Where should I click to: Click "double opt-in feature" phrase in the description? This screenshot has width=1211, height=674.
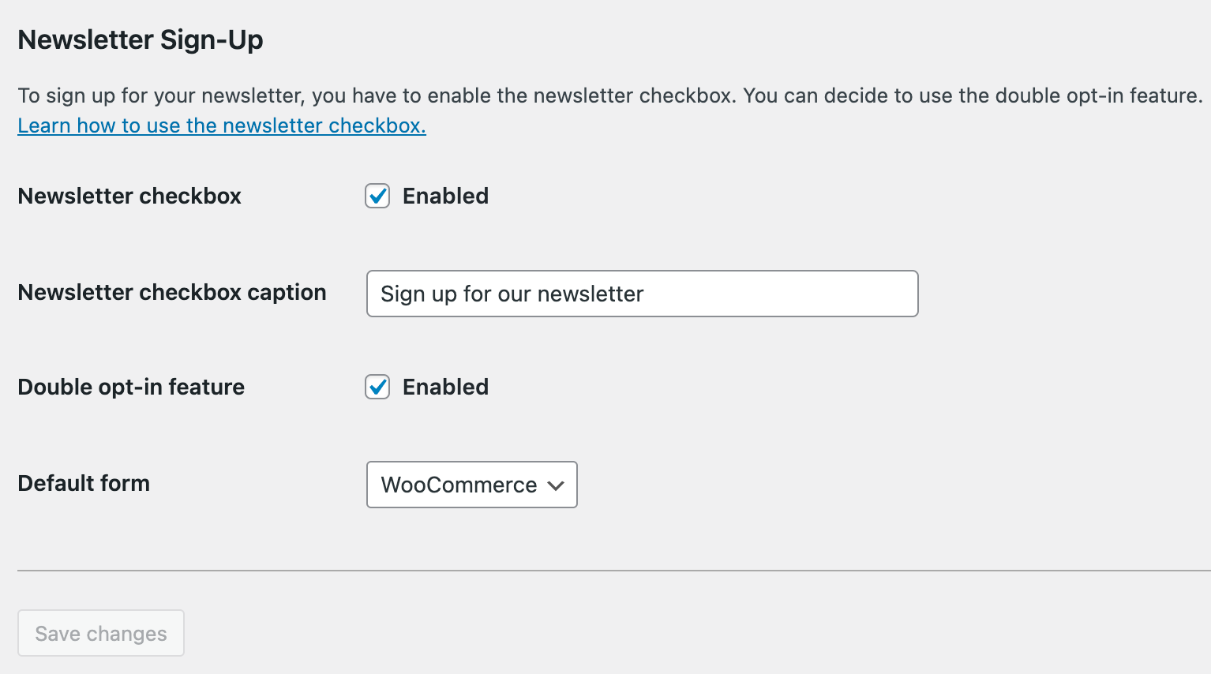tap(1098, 95)
